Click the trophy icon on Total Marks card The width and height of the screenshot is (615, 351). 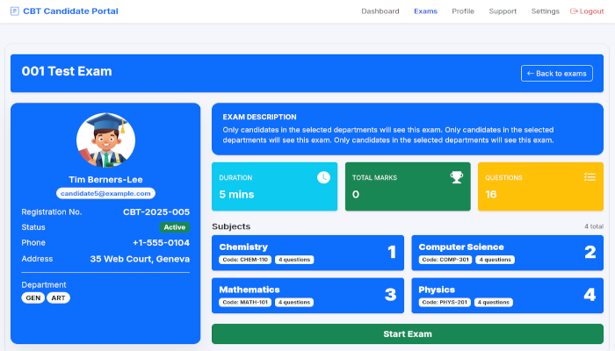456,177
